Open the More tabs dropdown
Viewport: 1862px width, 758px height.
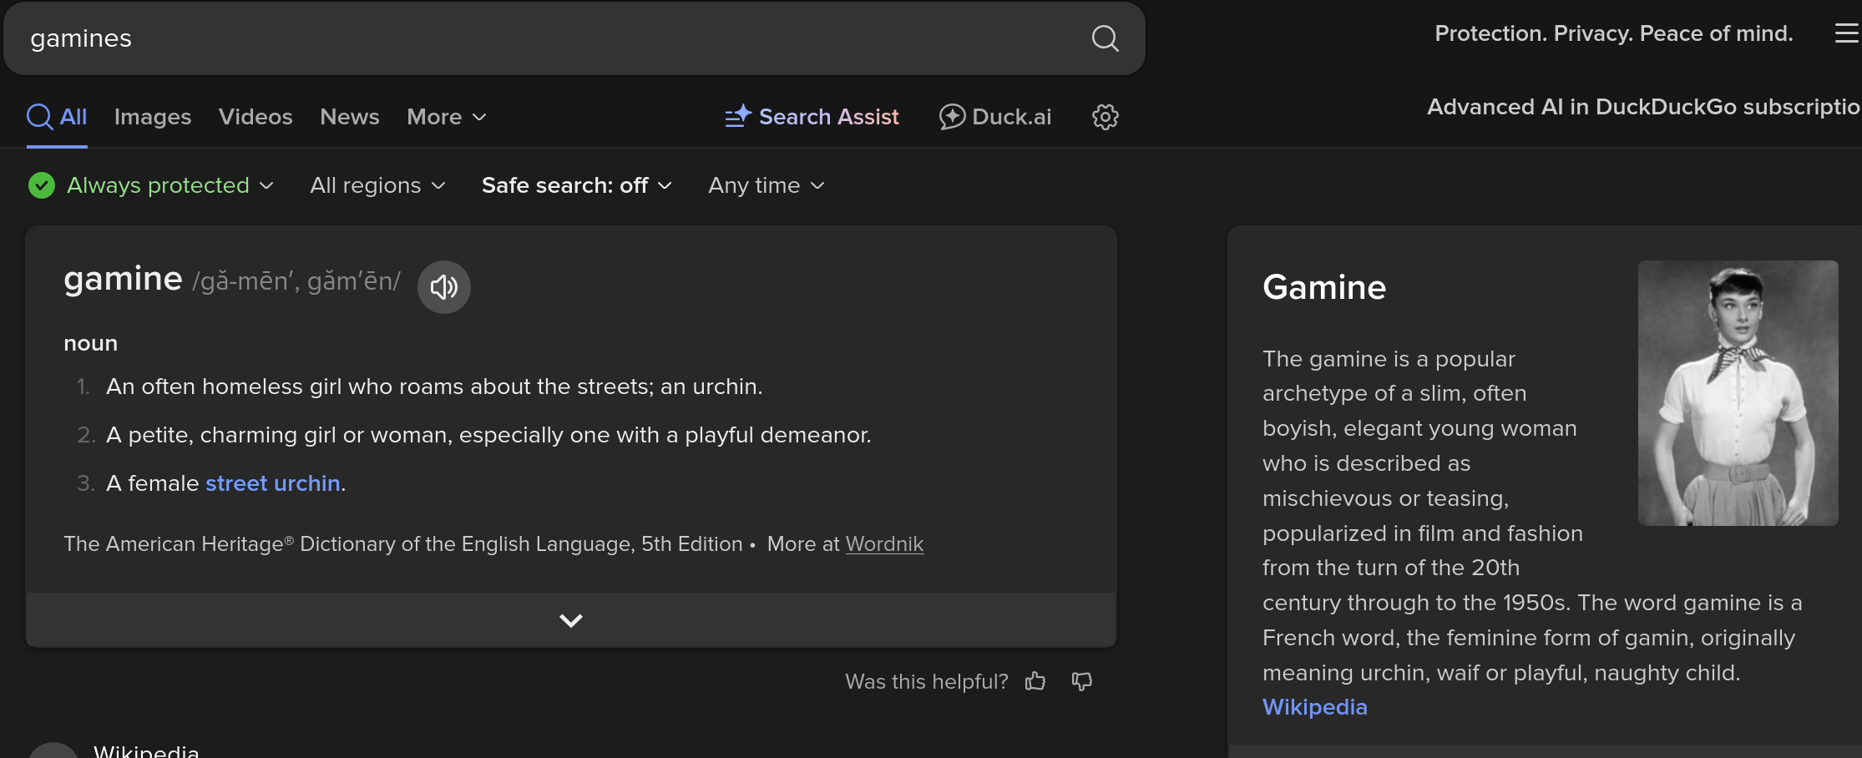click(447, 117)
